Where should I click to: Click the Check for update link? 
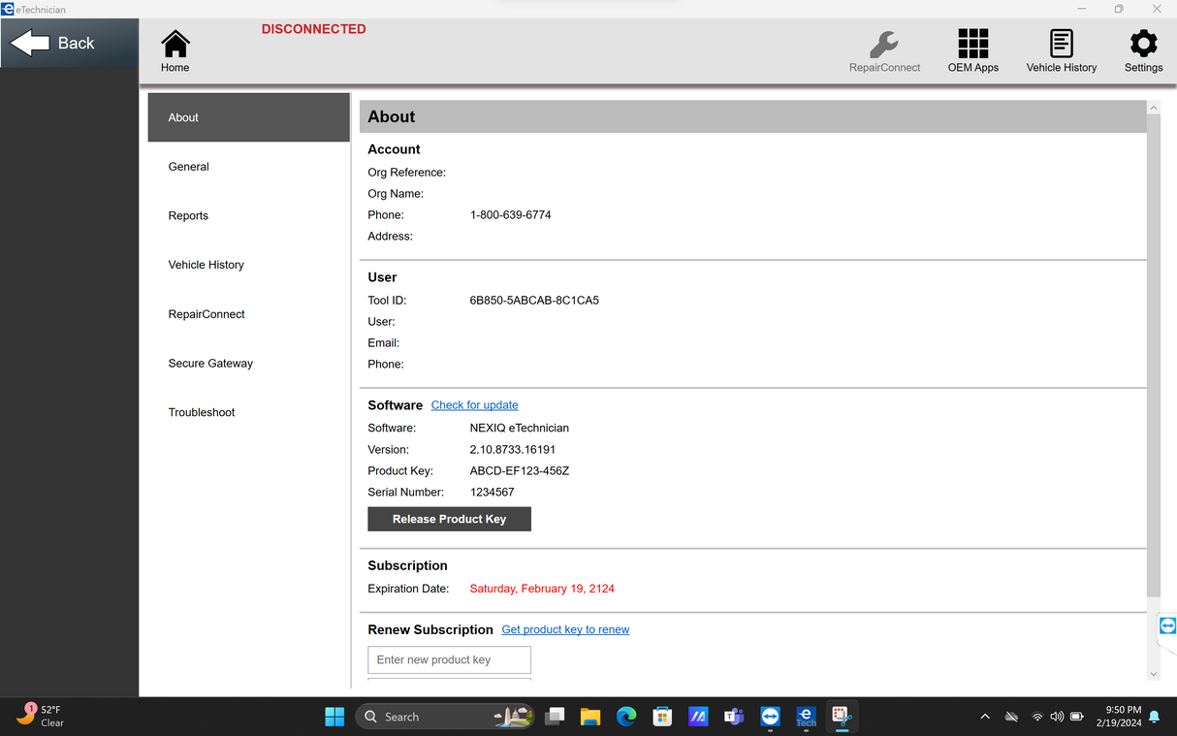click(x=474, y=405)
